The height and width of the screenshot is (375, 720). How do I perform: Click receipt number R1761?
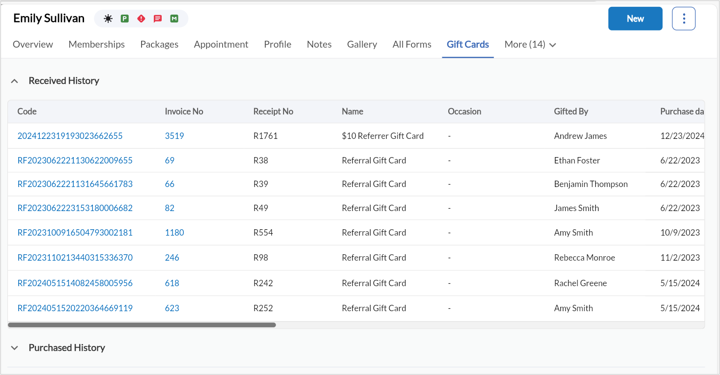click(265, 136)
